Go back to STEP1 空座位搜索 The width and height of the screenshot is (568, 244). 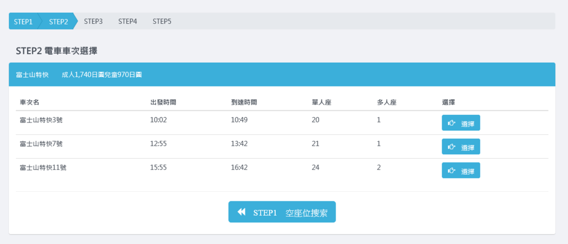282,212
